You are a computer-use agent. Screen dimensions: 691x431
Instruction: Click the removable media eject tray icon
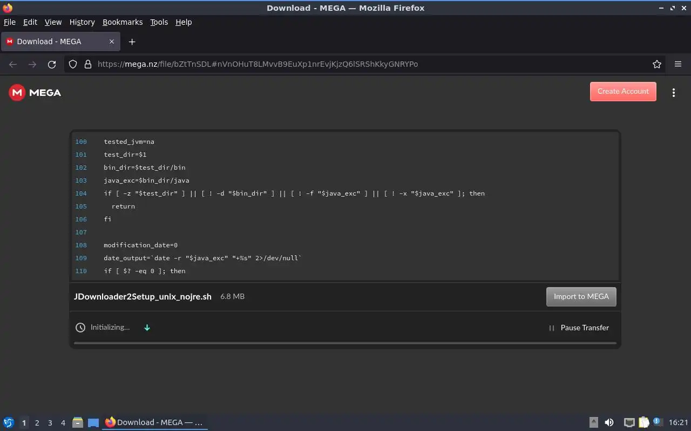click(593, 422)
